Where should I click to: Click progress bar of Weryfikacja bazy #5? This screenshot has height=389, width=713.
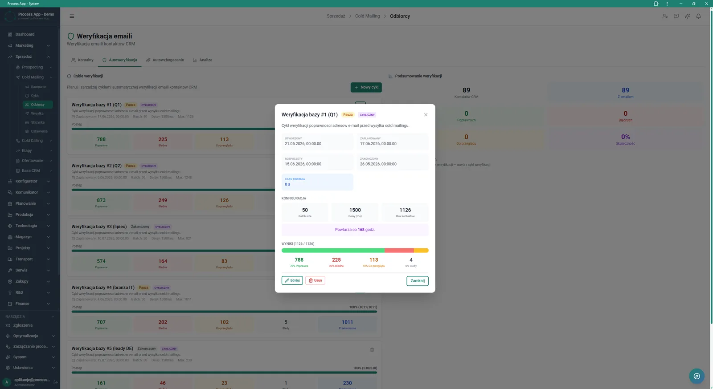(224, 373)
